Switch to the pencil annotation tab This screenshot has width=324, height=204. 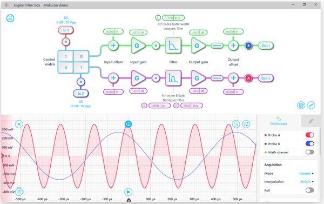point(311,121)
